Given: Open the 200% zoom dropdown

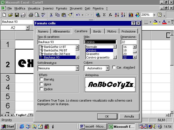Looking at the screenshot, I should click(x=154, y=15).
